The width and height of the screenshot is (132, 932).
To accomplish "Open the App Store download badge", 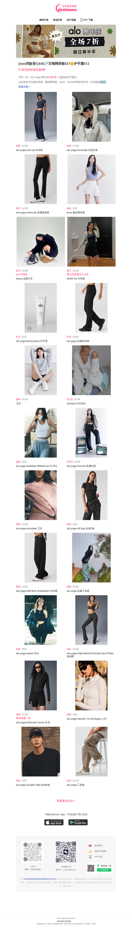I will (x=54, y=822).
